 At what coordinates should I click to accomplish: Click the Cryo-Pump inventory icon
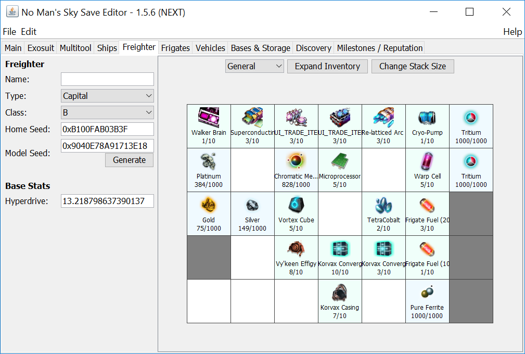427,117
